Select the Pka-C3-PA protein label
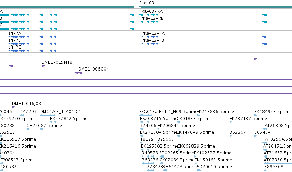Screen dimensions: 292x172 click(x=153, y=33)
